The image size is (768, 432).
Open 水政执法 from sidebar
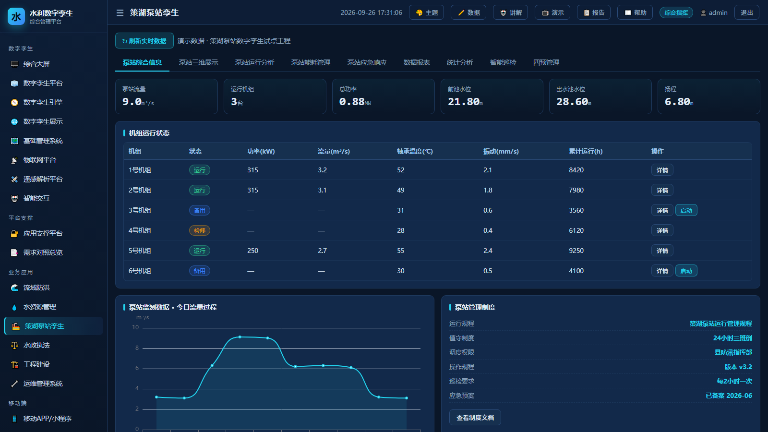pos(54,345)
